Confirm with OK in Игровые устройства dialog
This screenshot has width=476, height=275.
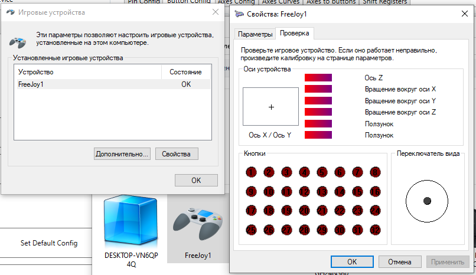[196, 181]
